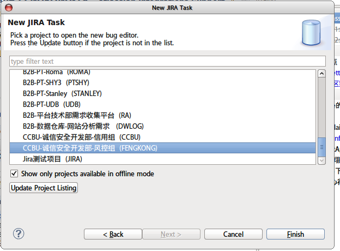This screenshot has width=340, height=251.
Task: Select the B2B-PT-Roma (ROMA) project
Action: coord(57,73)
